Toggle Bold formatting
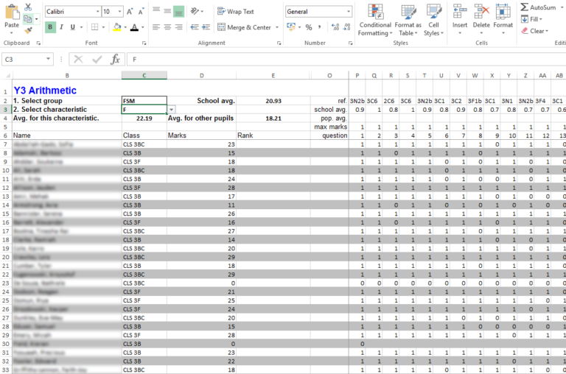The height and width of the screenshot is (374, 566). [50, 27]
